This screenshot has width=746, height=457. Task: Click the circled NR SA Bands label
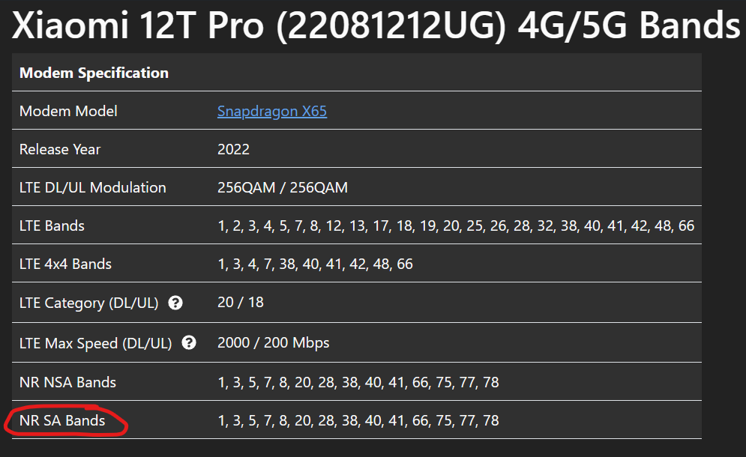point(62,420)
